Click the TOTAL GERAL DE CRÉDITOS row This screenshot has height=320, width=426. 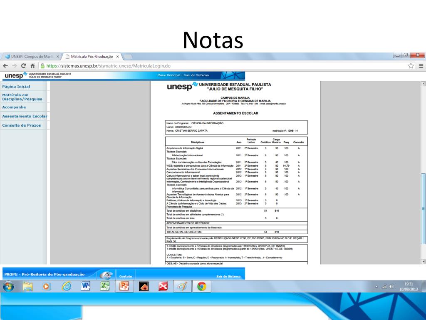point(236,232)
